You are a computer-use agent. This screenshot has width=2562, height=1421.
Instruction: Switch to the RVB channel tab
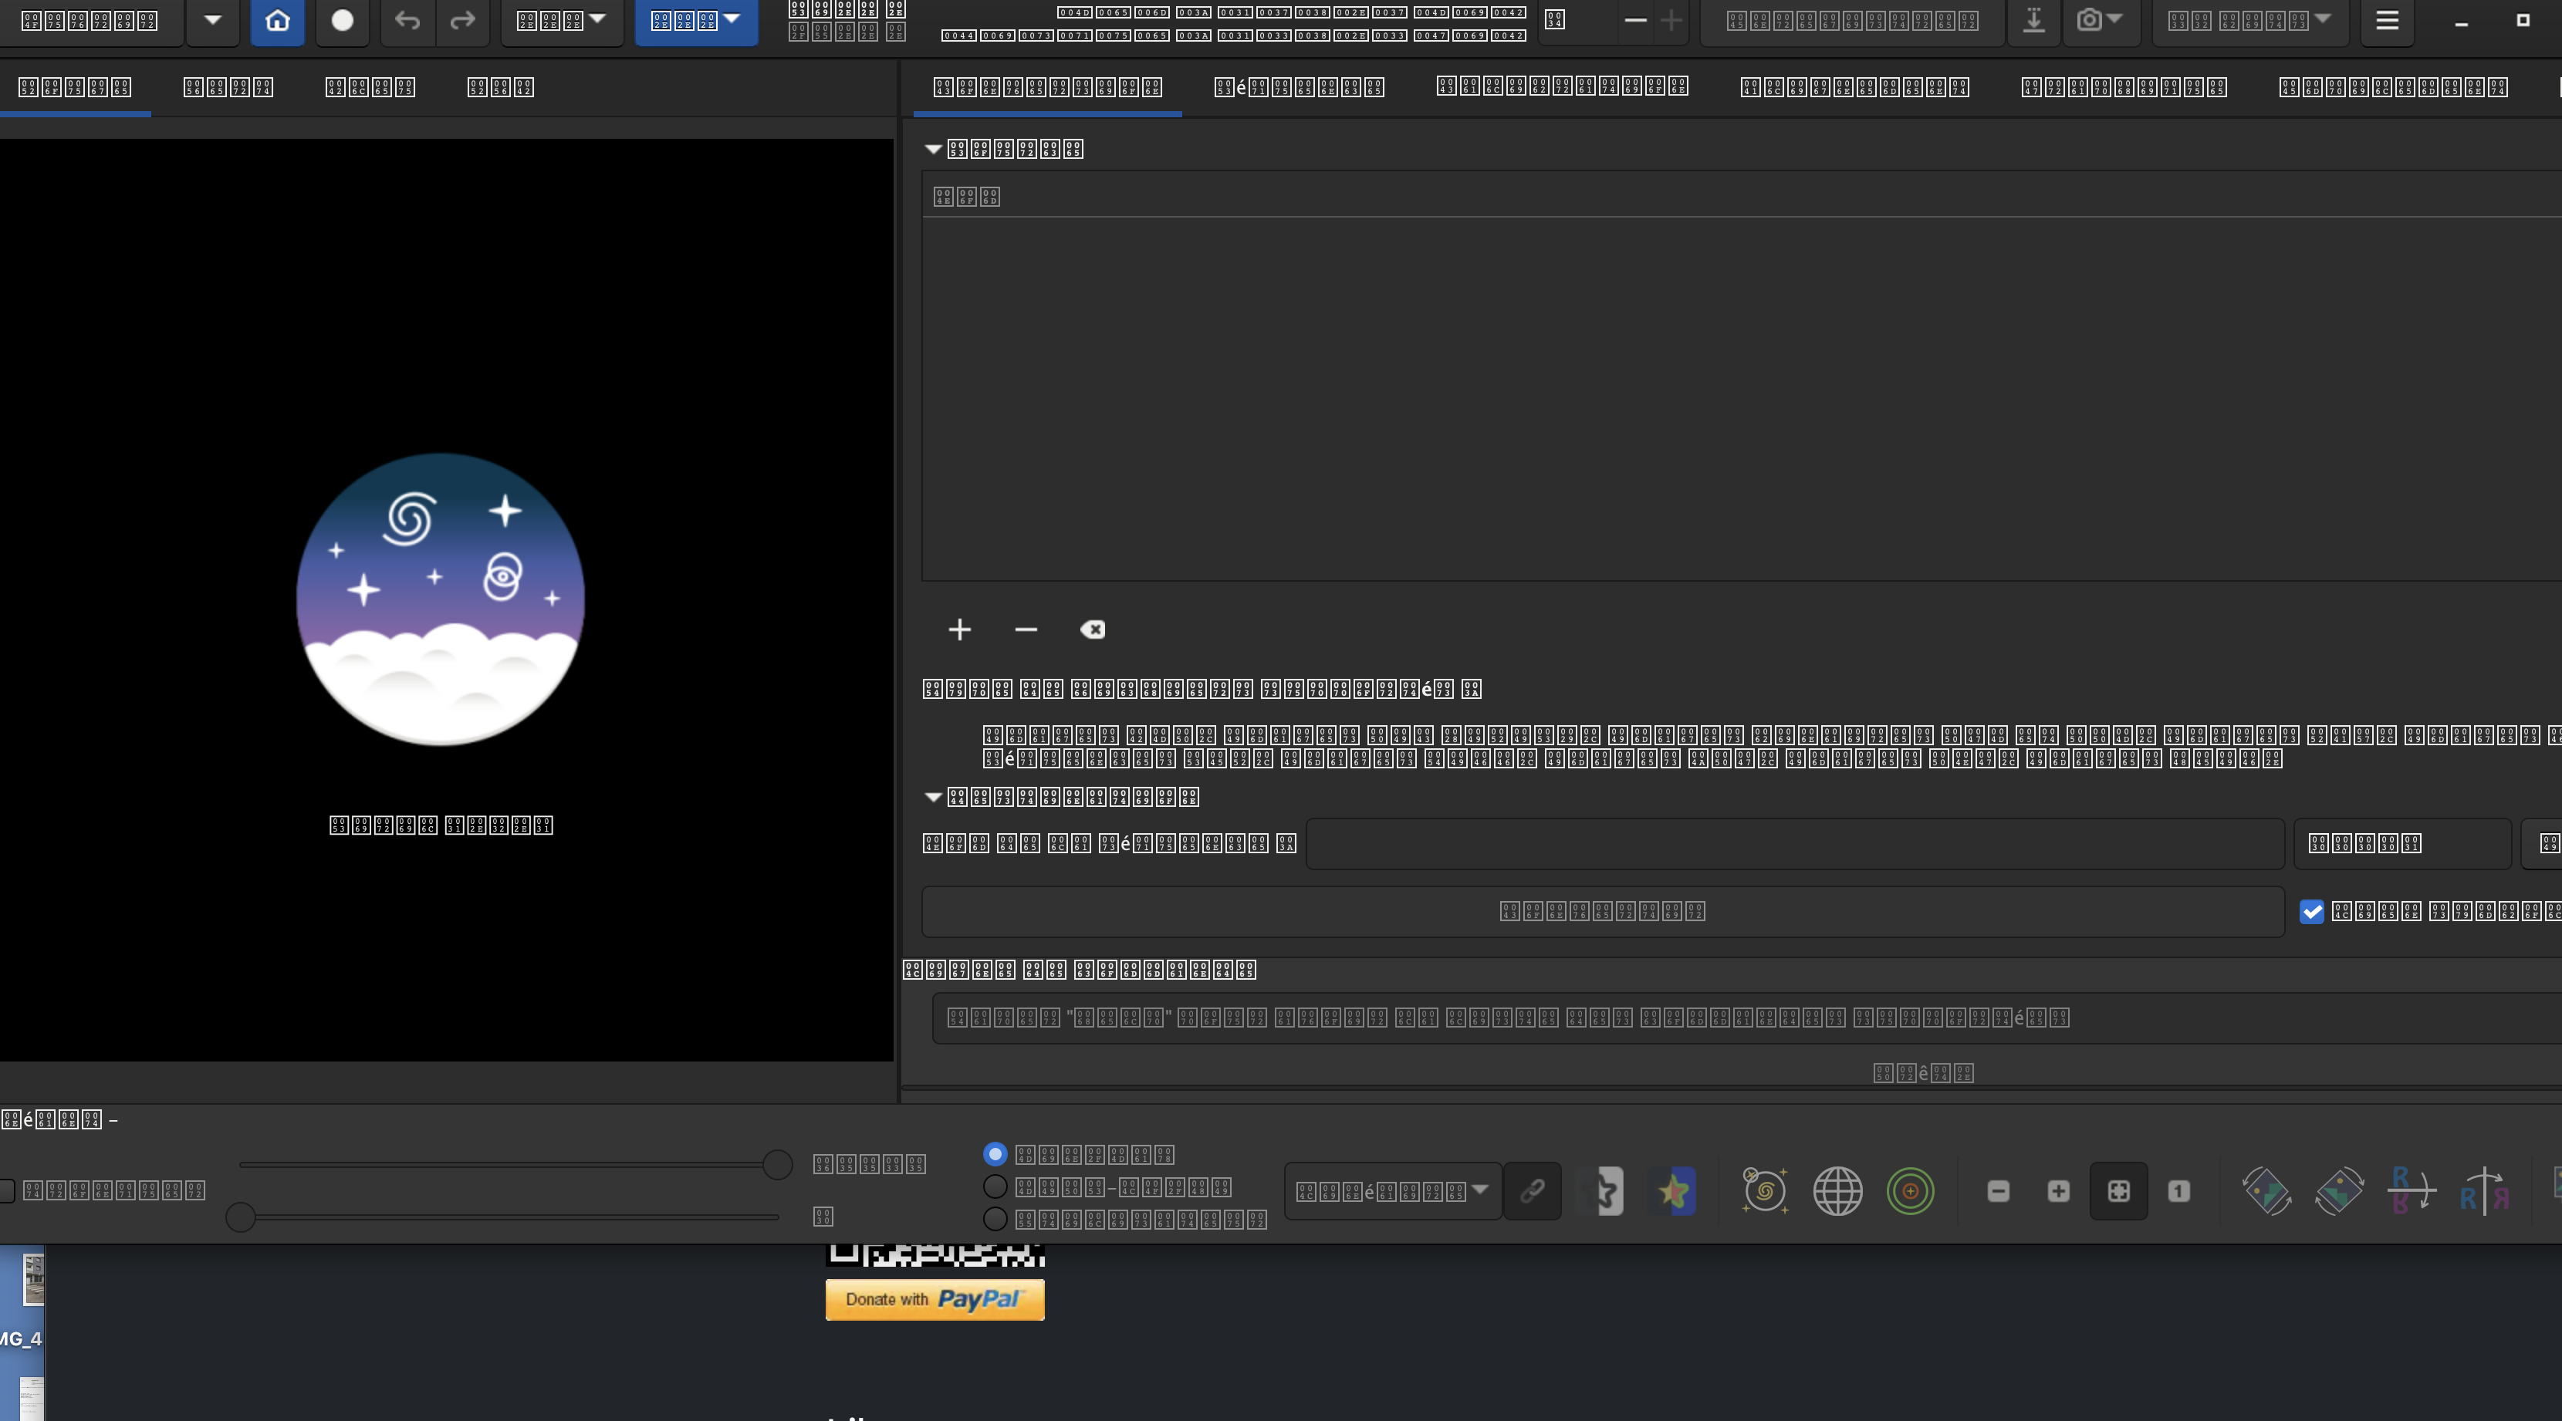coord(500,87)
